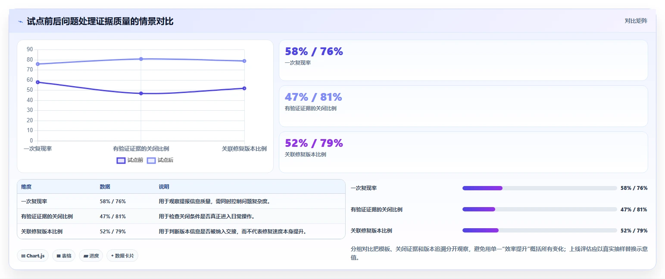Image resolution: width=665 pixels, height=279 pixels.
Task: Click the 52% / 79% card value
Action: tap(314, 143)
